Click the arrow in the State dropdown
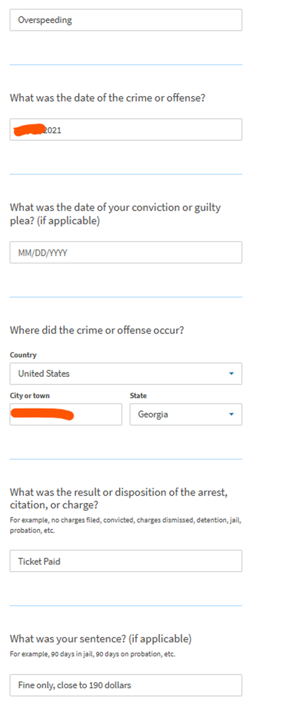 [231, 414]
